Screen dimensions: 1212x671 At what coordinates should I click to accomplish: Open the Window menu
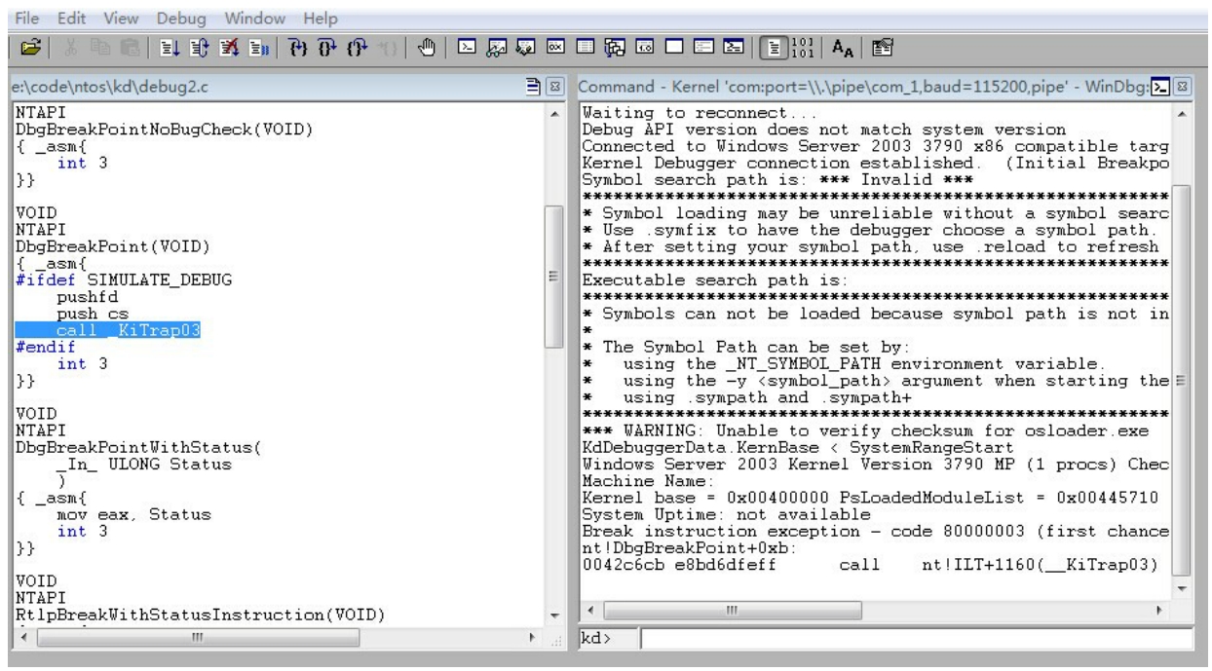pos(232,18)
